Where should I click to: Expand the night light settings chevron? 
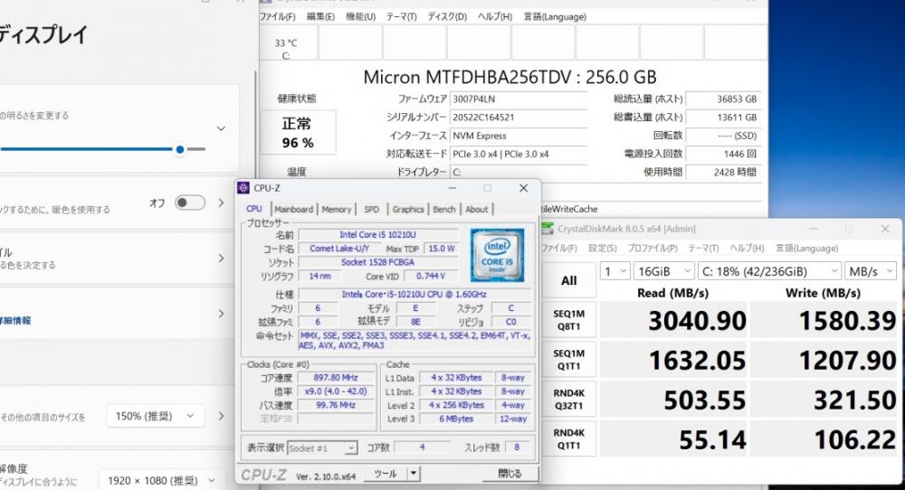pyautogui.click(x=221, y=203)
